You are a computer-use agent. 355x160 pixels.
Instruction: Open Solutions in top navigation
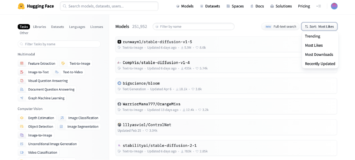point(281,6)
